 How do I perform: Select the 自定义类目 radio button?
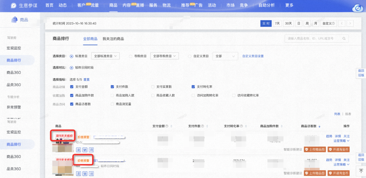click(x=190, y=56)
